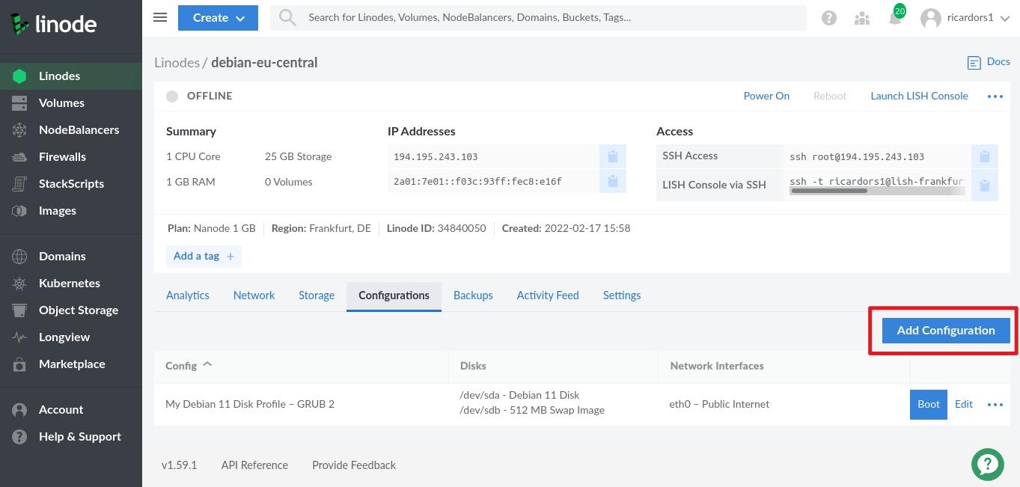Open the notifications bell

pyautogui.click(x=895, y=17)
